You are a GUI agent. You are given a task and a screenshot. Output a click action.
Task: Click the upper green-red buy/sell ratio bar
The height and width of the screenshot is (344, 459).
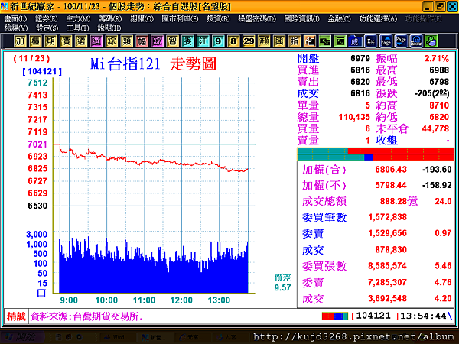(x=376, y=151)
